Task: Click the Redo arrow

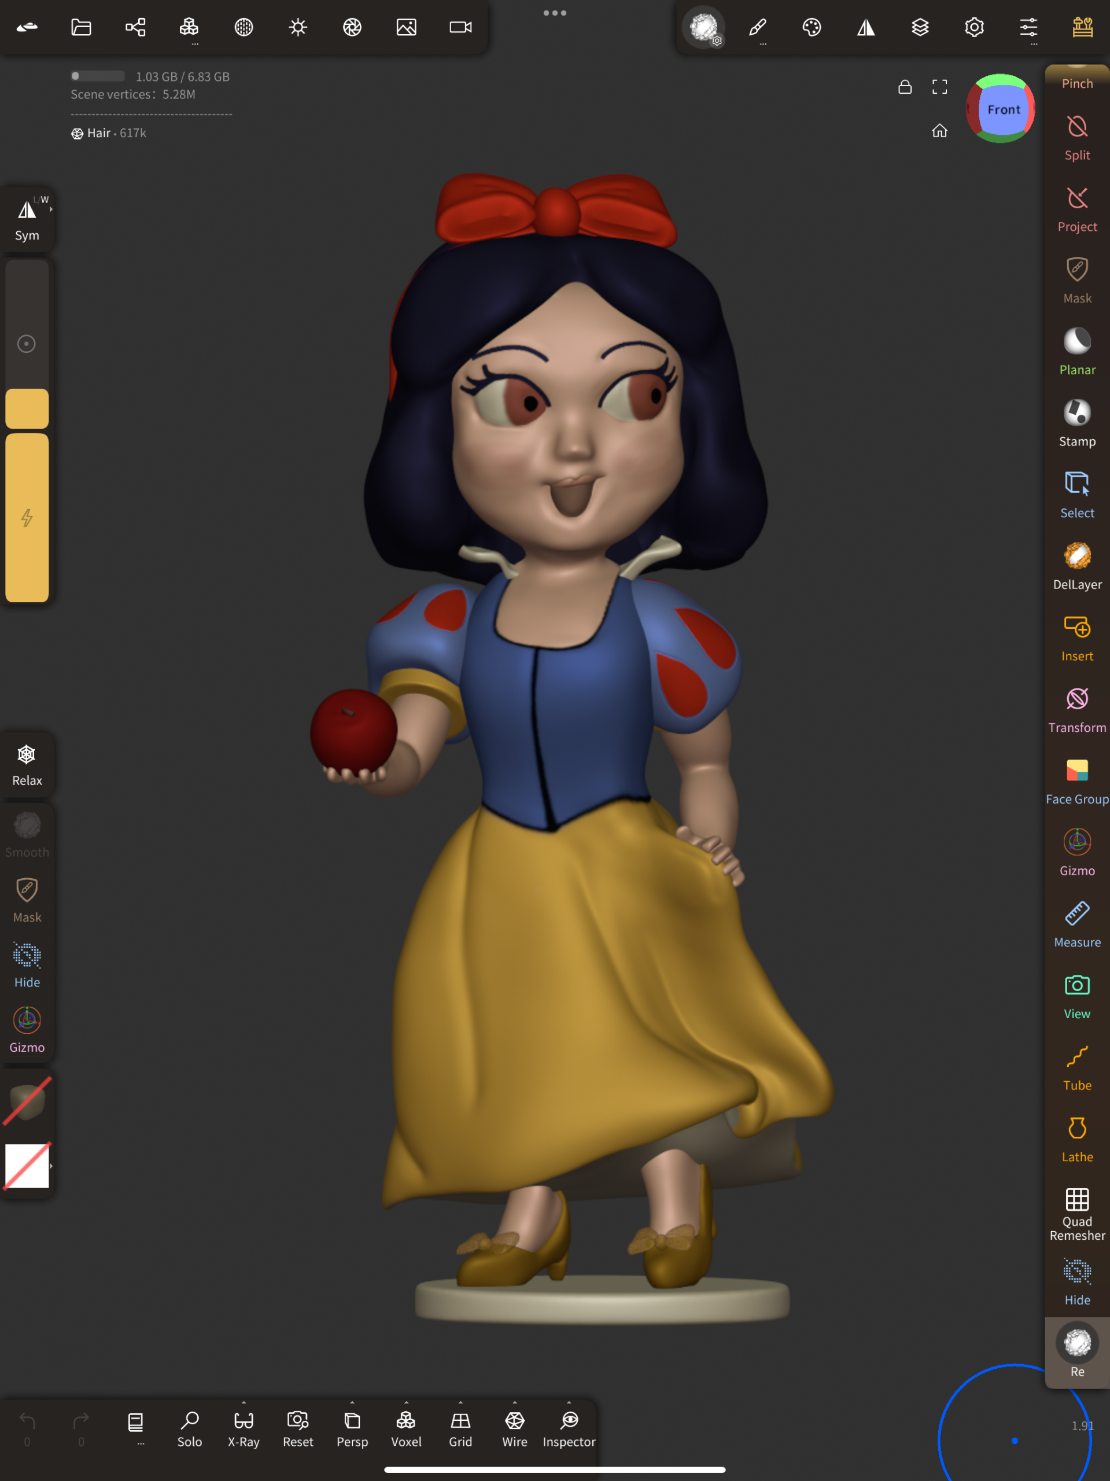Action: pyautogui.click(x=81, y=1428)
